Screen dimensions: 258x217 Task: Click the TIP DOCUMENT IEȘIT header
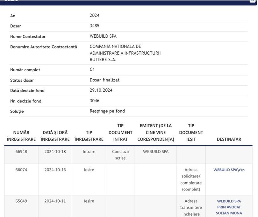(x=191, y=132)
